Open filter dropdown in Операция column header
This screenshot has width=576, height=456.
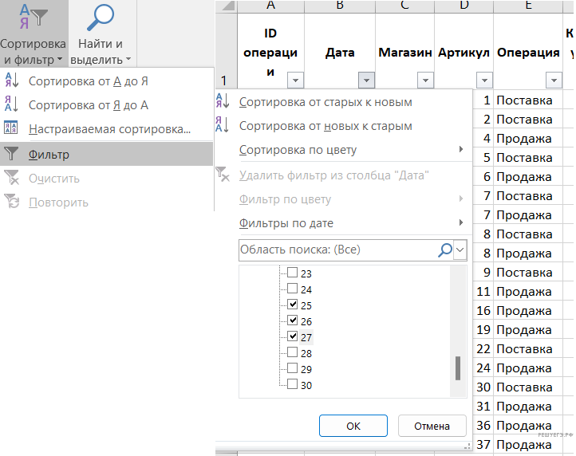pyautogui.click(x=554, y=80)
